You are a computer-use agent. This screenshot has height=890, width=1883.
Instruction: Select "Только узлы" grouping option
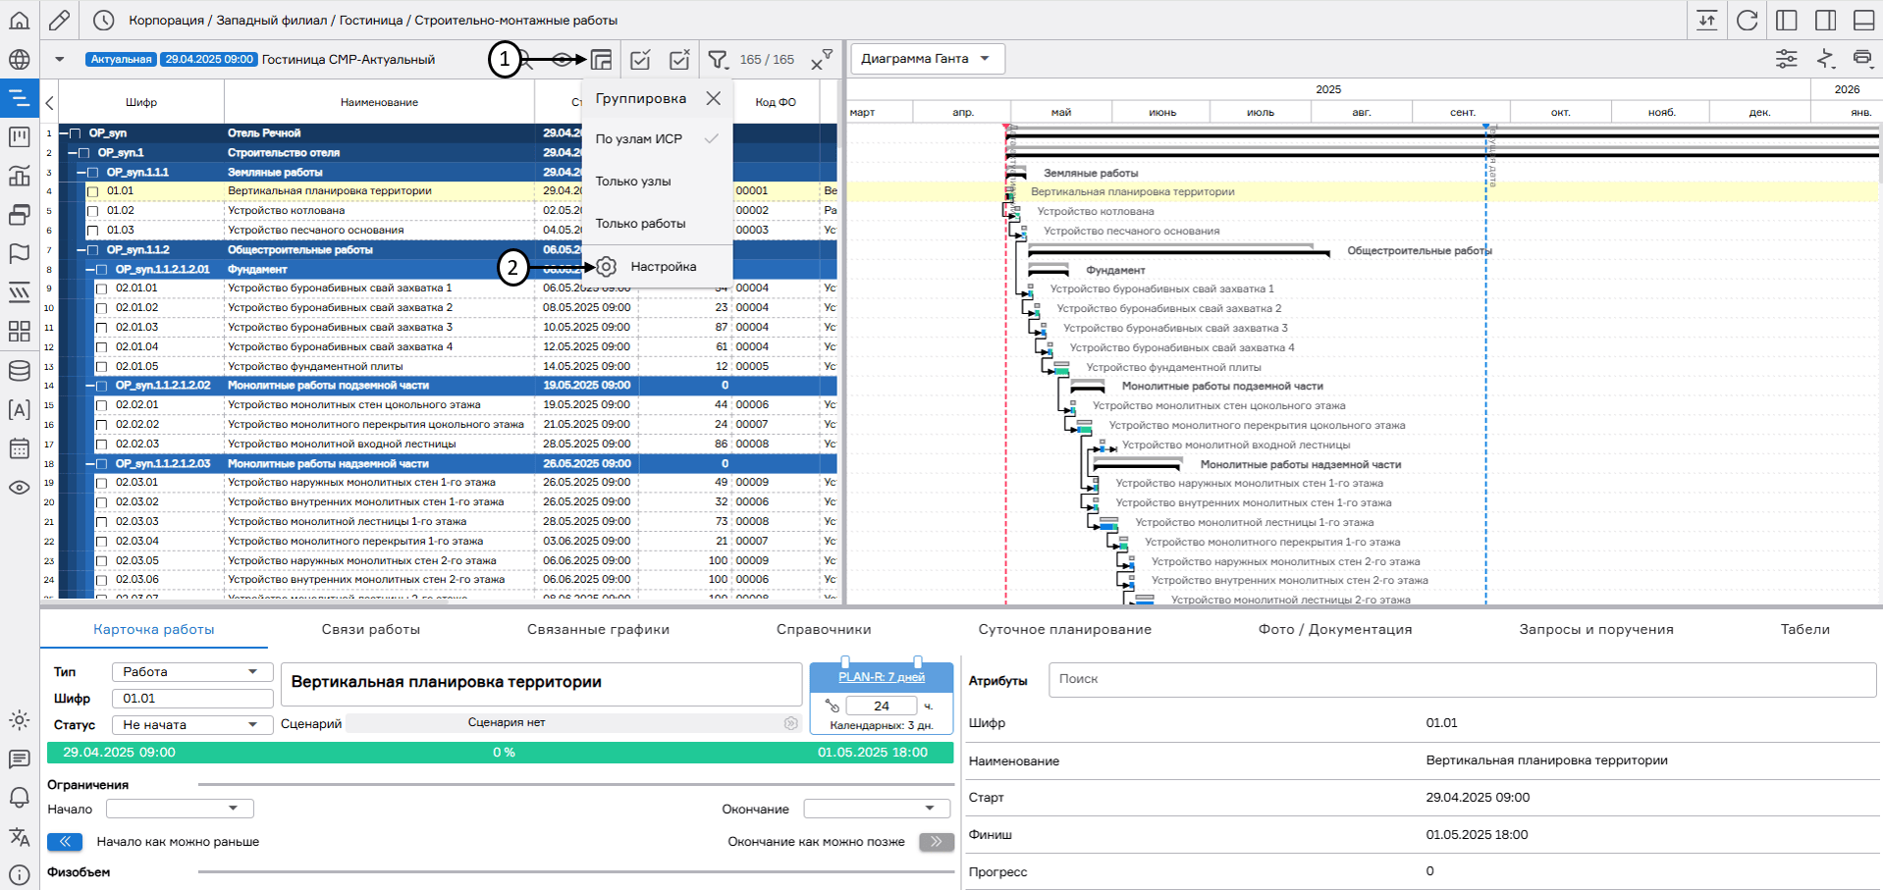coord(633,182)
